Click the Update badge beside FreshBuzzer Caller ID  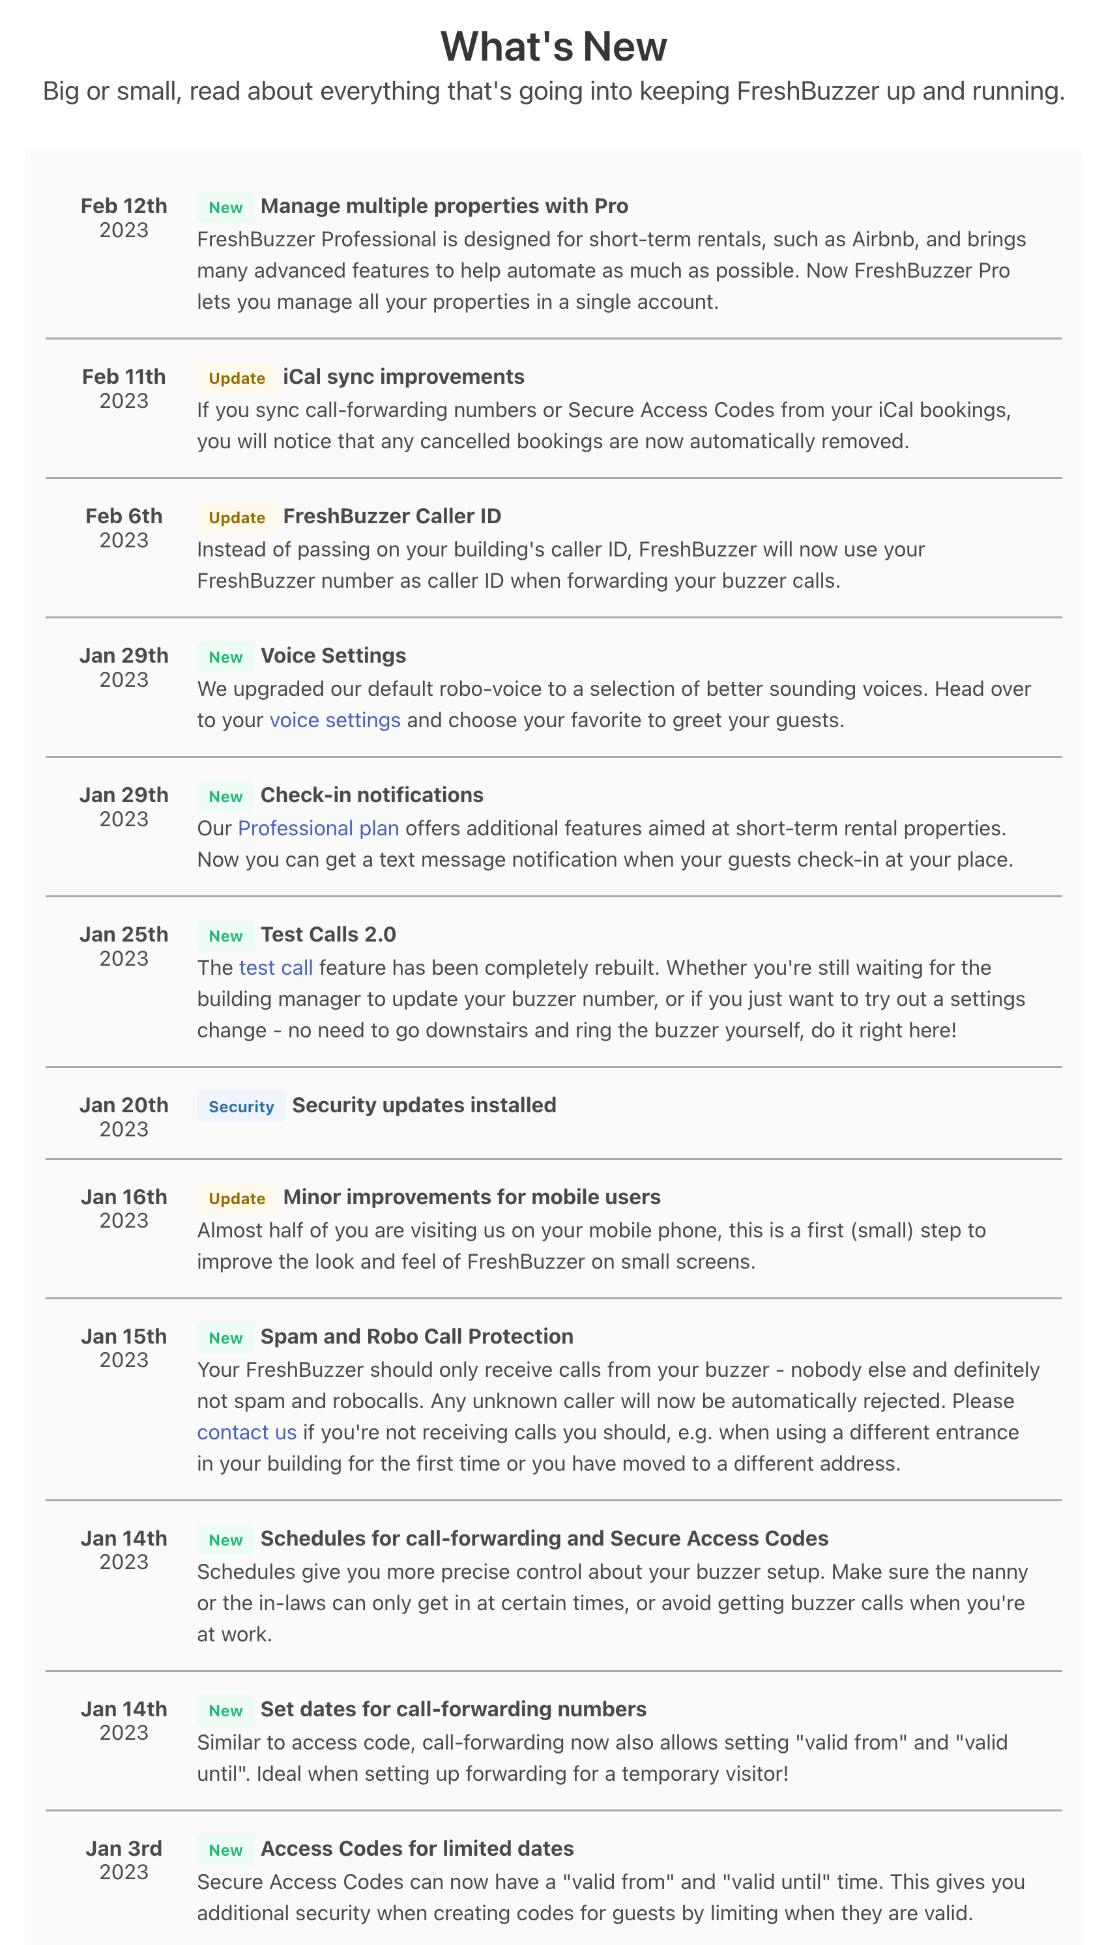[237, 518]
